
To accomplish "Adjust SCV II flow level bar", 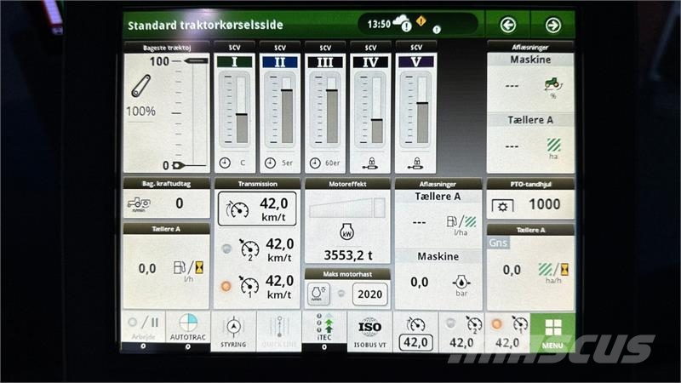I will tap(287, 110).
